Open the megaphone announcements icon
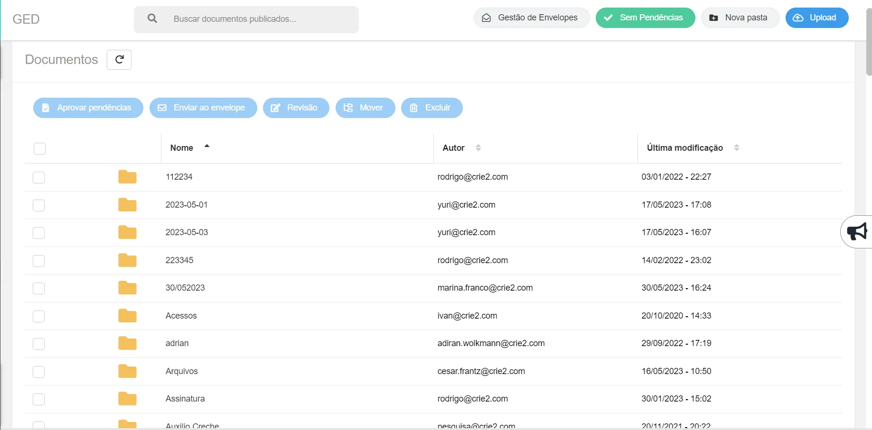Screen dimensions: 872x430 [x=857, y=232]
